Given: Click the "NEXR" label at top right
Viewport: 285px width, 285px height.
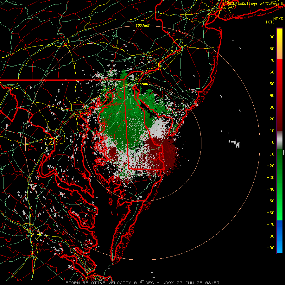Looking at the screenshot, I should pos(278,19).
